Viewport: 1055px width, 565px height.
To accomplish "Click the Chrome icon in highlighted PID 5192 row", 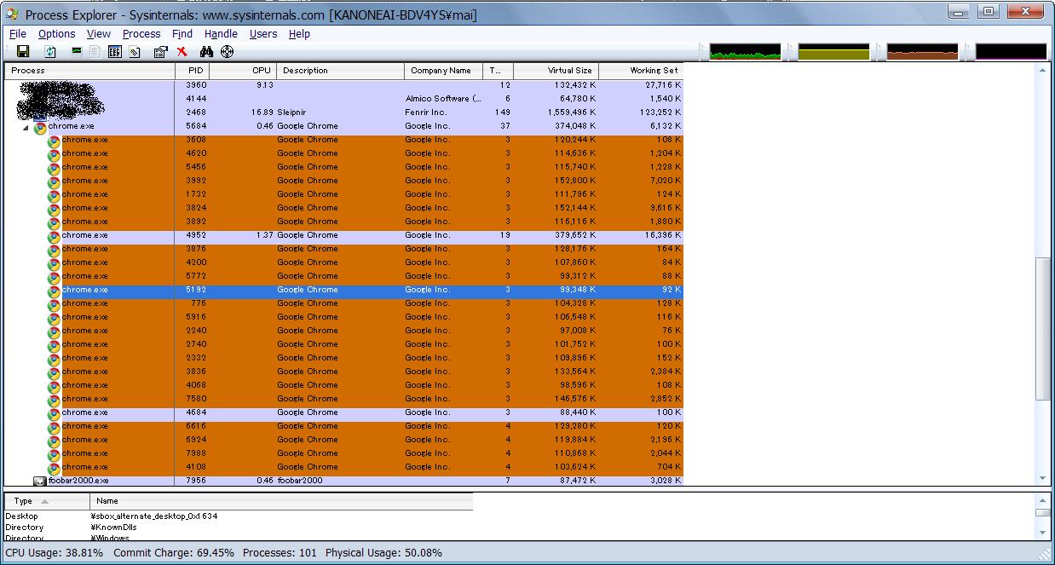I will click(54, 291).
